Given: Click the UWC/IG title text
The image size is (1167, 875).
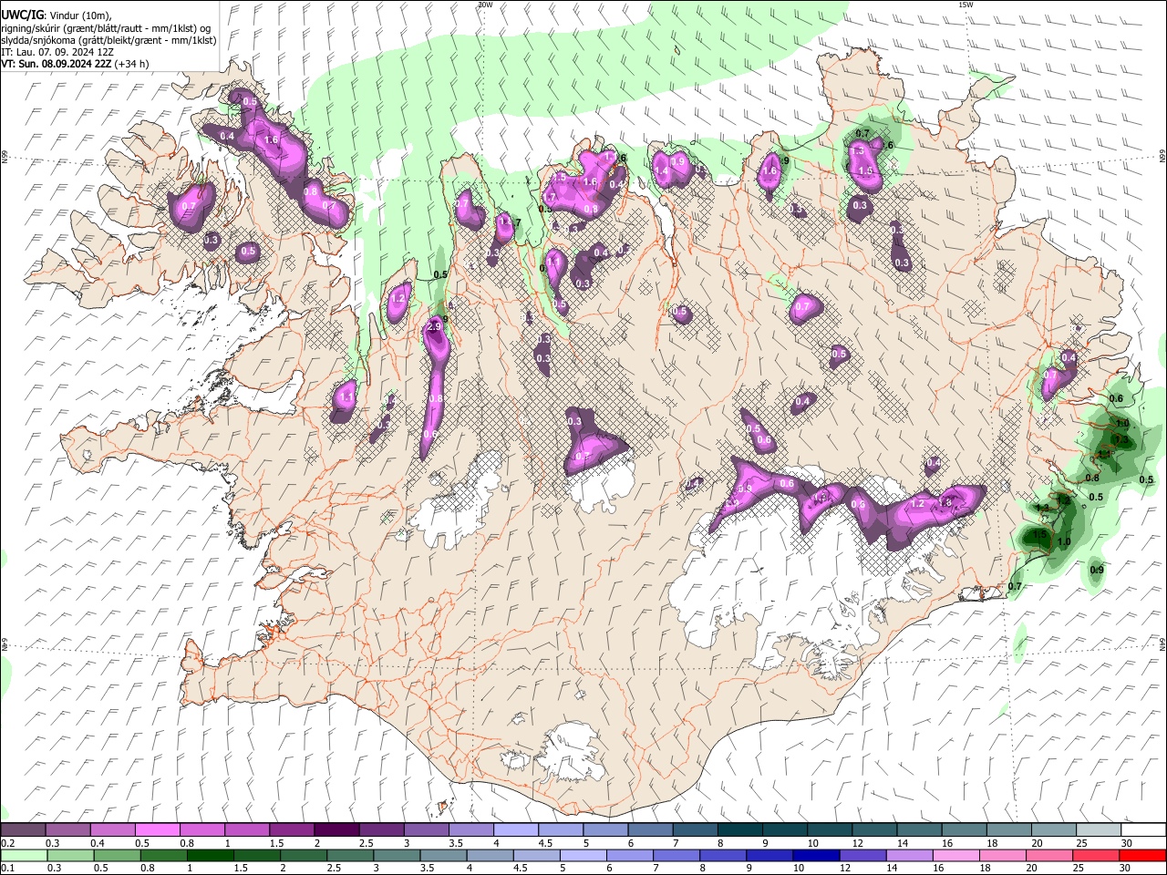Looking at the screenshot, I should click(21, 15).
